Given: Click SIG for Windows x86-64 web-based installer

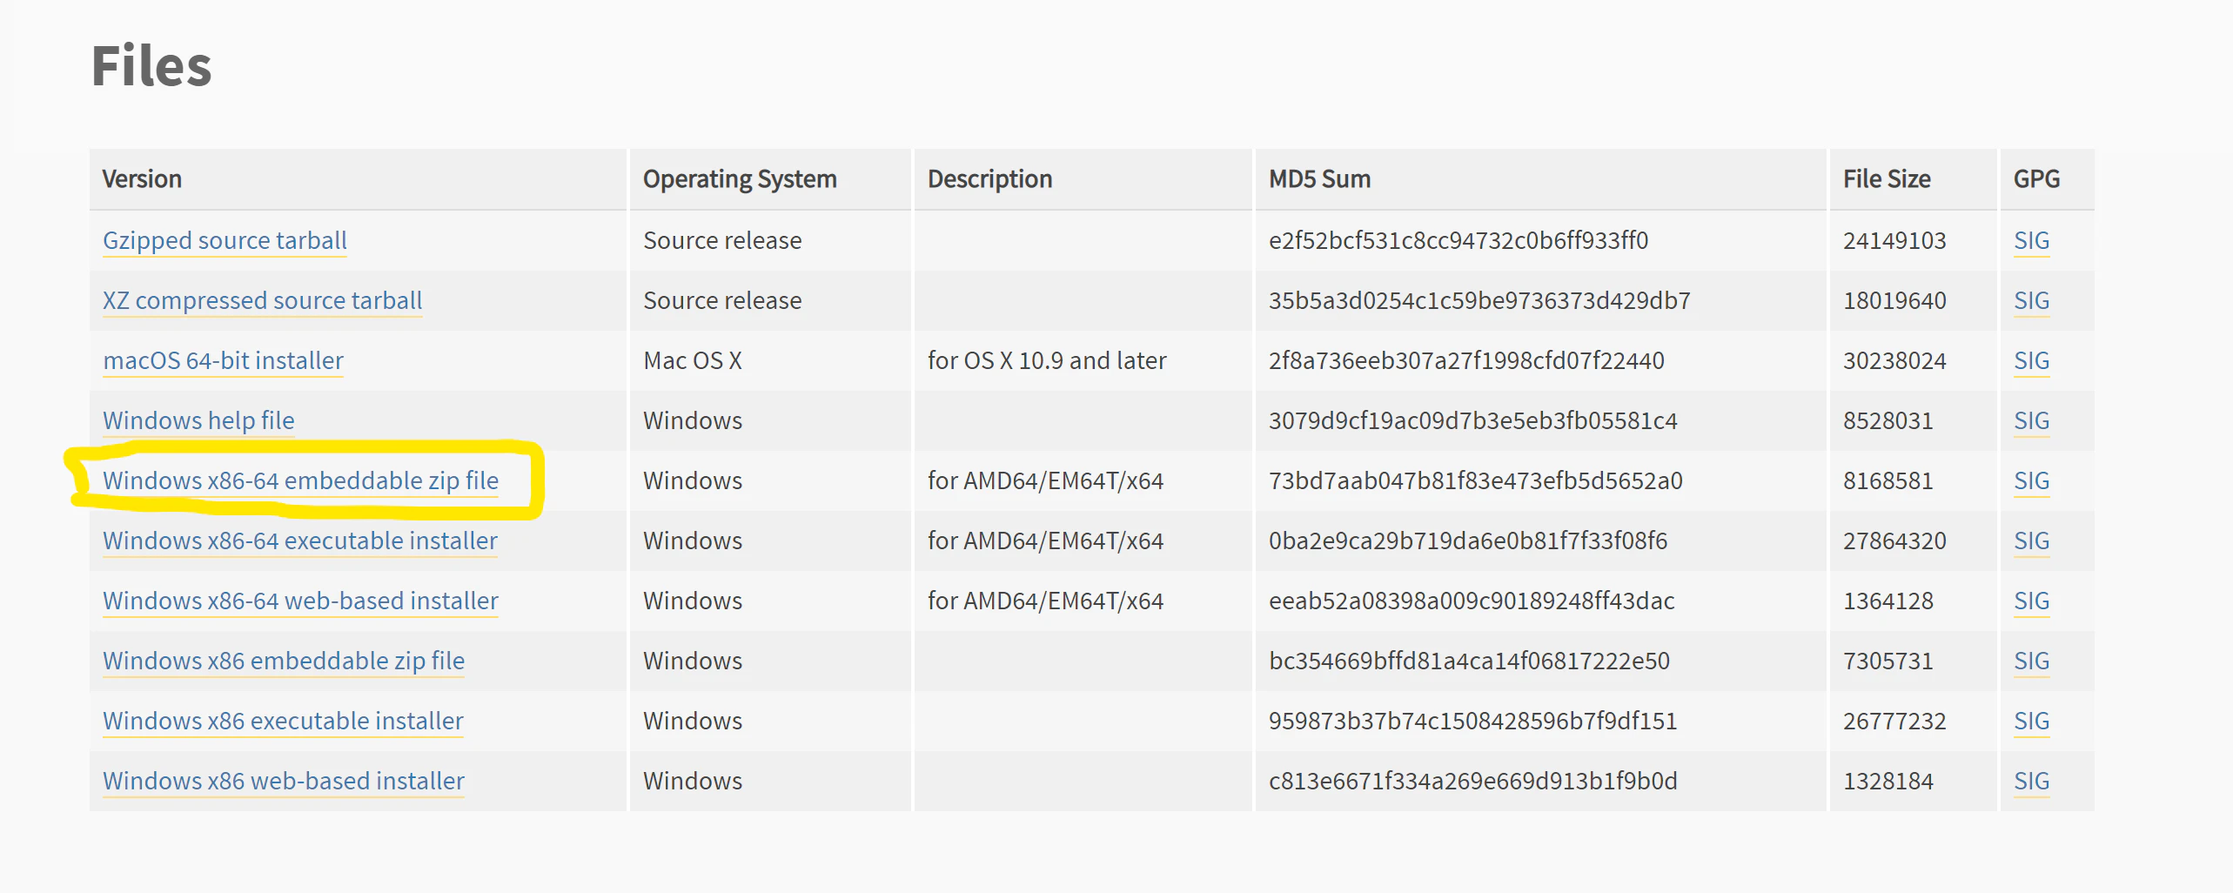Looking at the screenshot, I should 2031,601.
